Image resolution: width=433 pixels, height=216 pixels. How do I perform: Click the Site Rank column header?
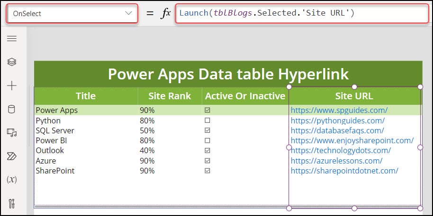170,96
